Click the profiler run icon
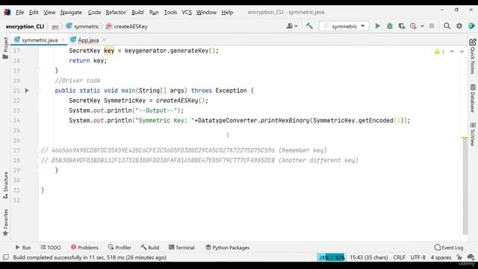478x269 pixels. point(413,26)
